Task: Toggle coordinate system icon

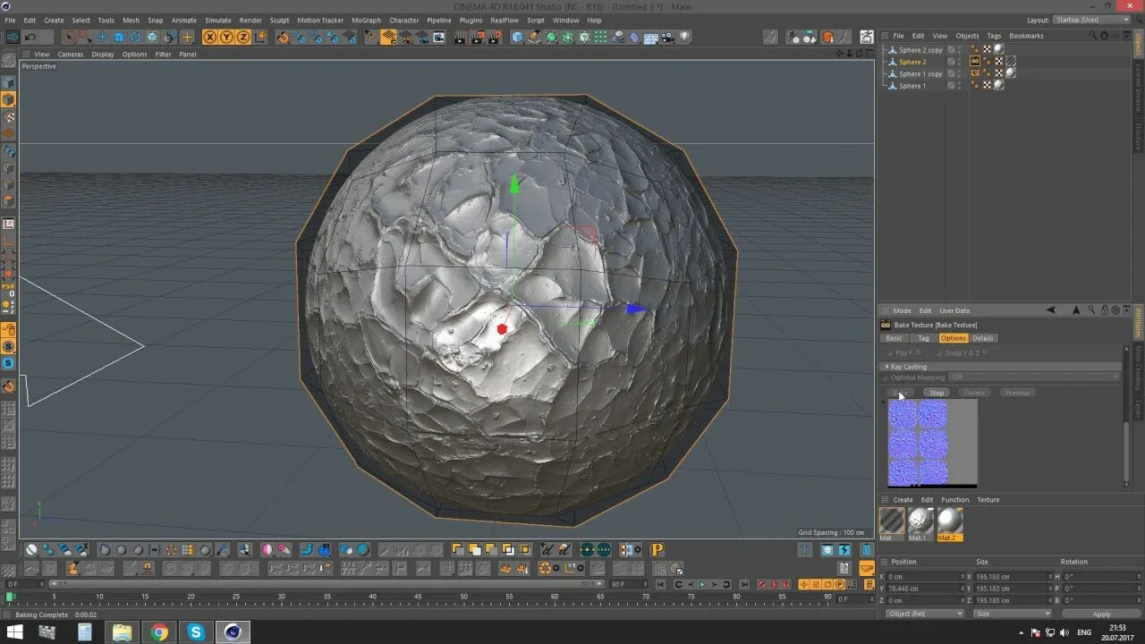Action: coord(260,37)
